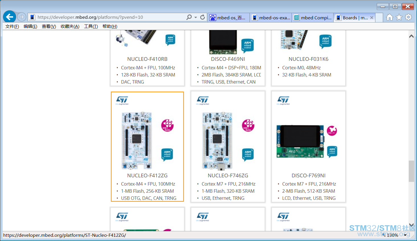Open the favorites star panel
This screenshot has width=417, height=241.
(x=399, y=17)
